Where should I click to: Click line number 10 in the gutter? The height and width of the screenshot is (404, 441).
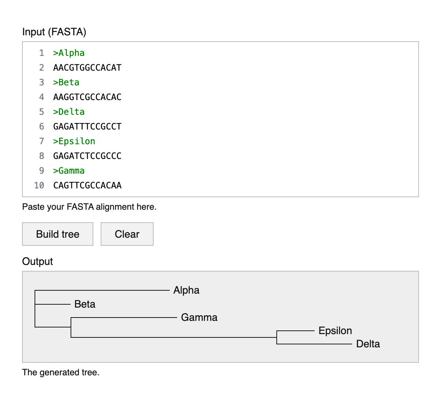(39, 185)
